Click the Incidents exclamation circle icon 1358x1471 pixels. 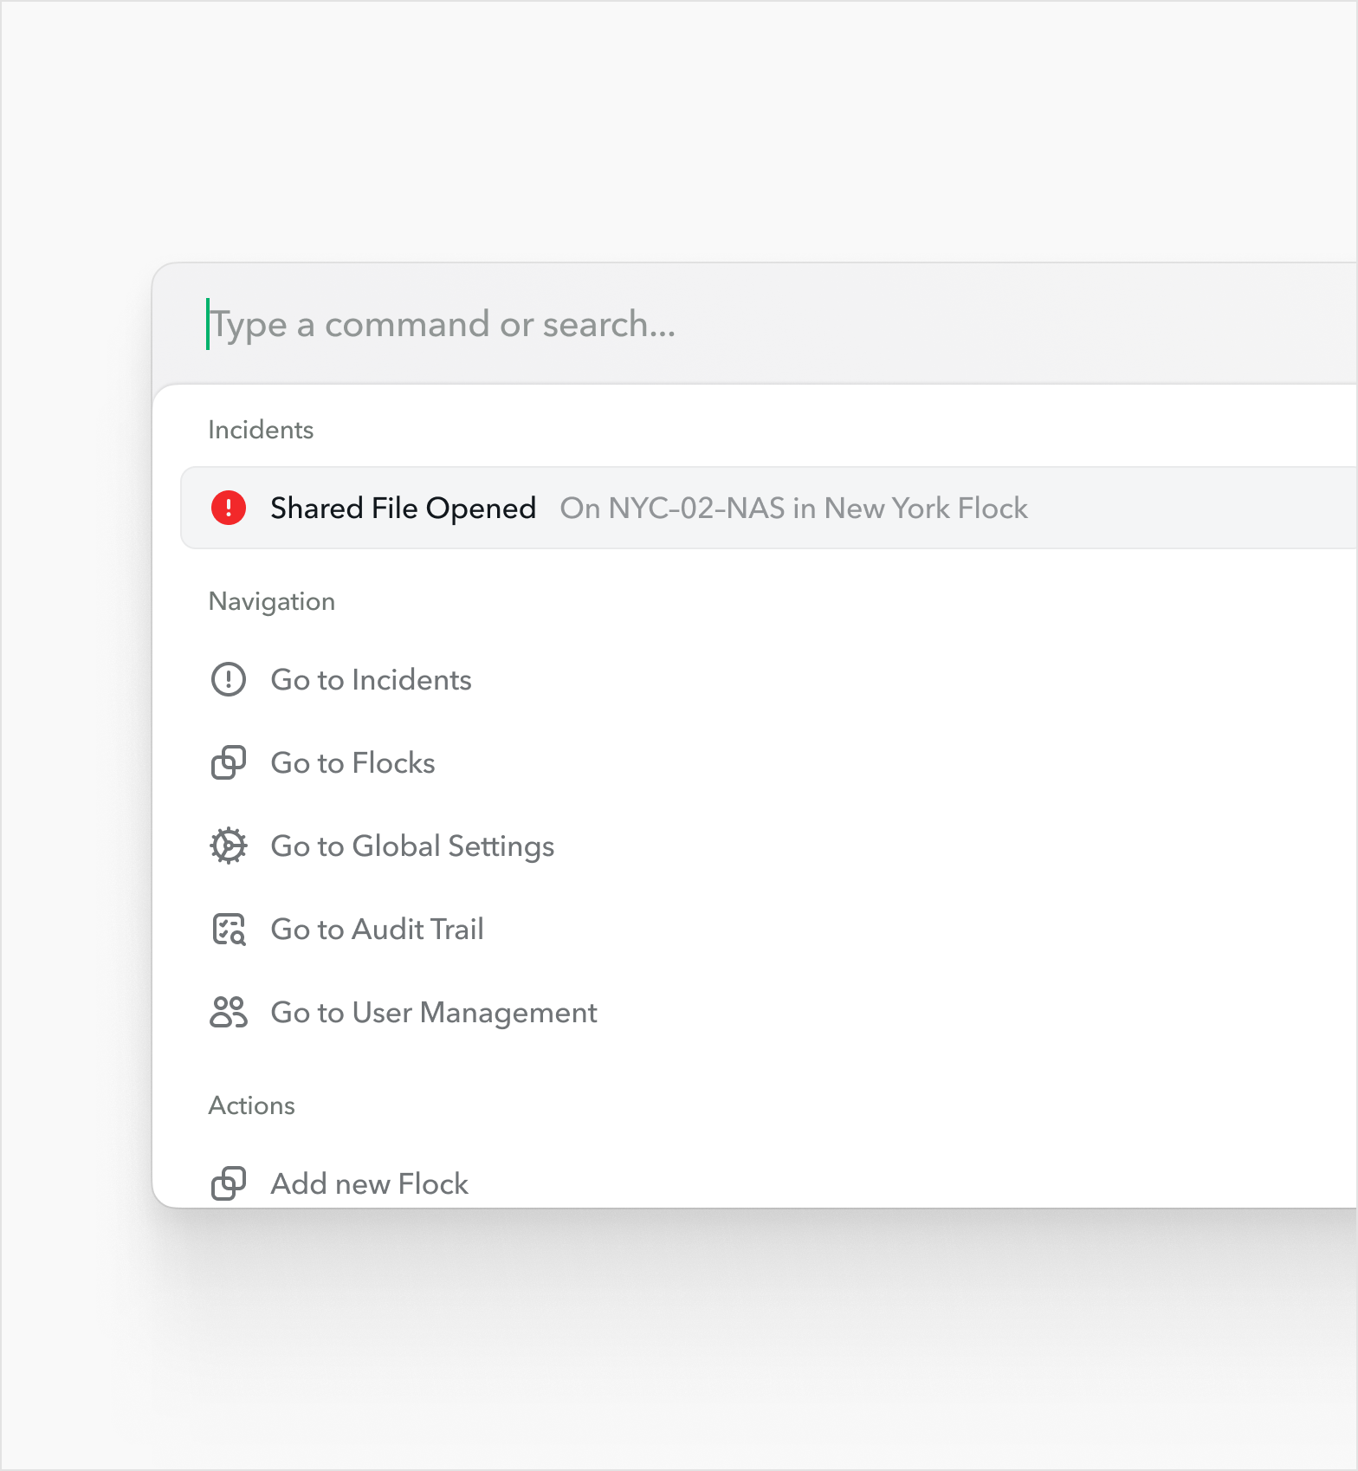pyautogui.click(x=229, y=679)
